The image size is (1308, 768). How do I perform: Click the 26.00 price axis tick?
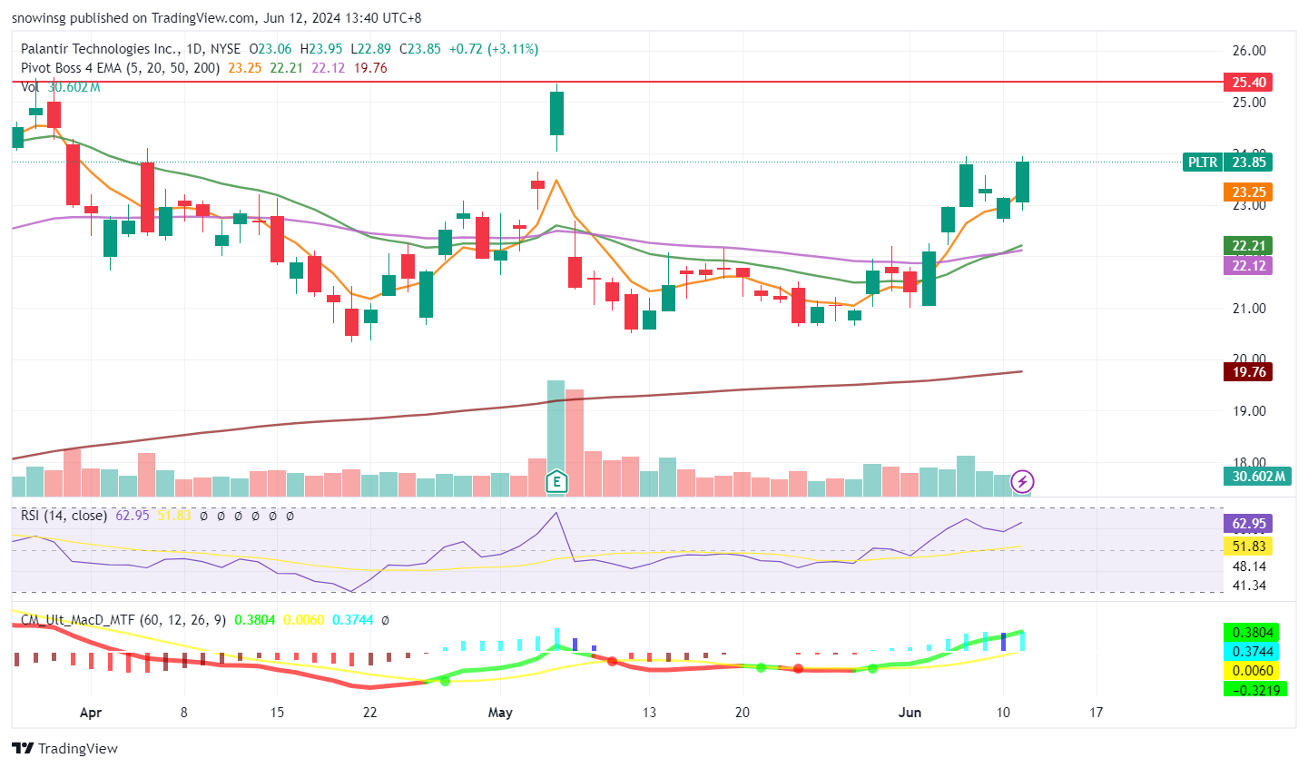click(x=1249, y=51)
